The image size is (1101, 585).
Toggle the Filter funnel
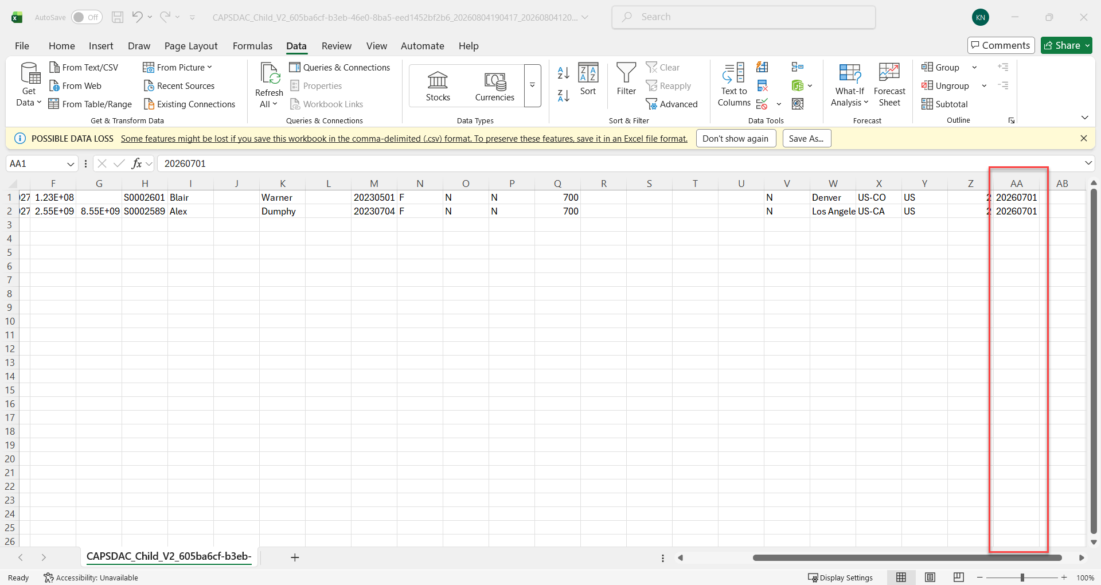point(626,79)
